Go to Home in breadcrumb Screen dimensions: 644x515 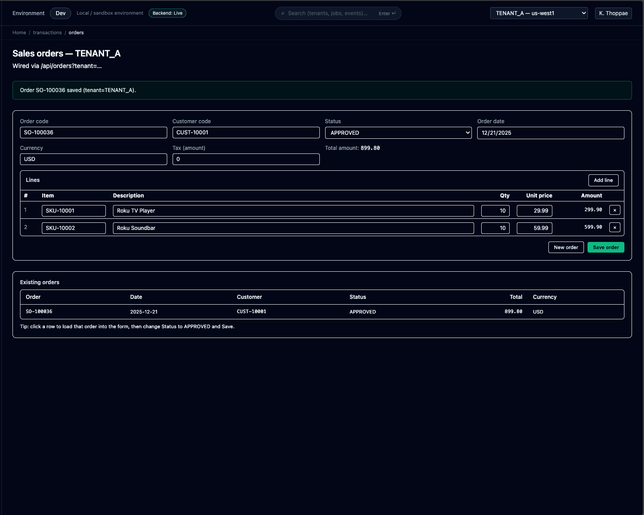(19, 32)
